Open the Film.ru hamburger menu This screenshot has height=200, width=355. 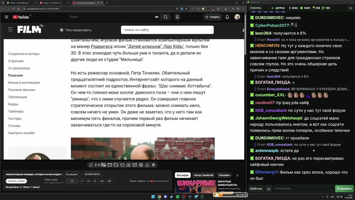(x=11, y=29)
